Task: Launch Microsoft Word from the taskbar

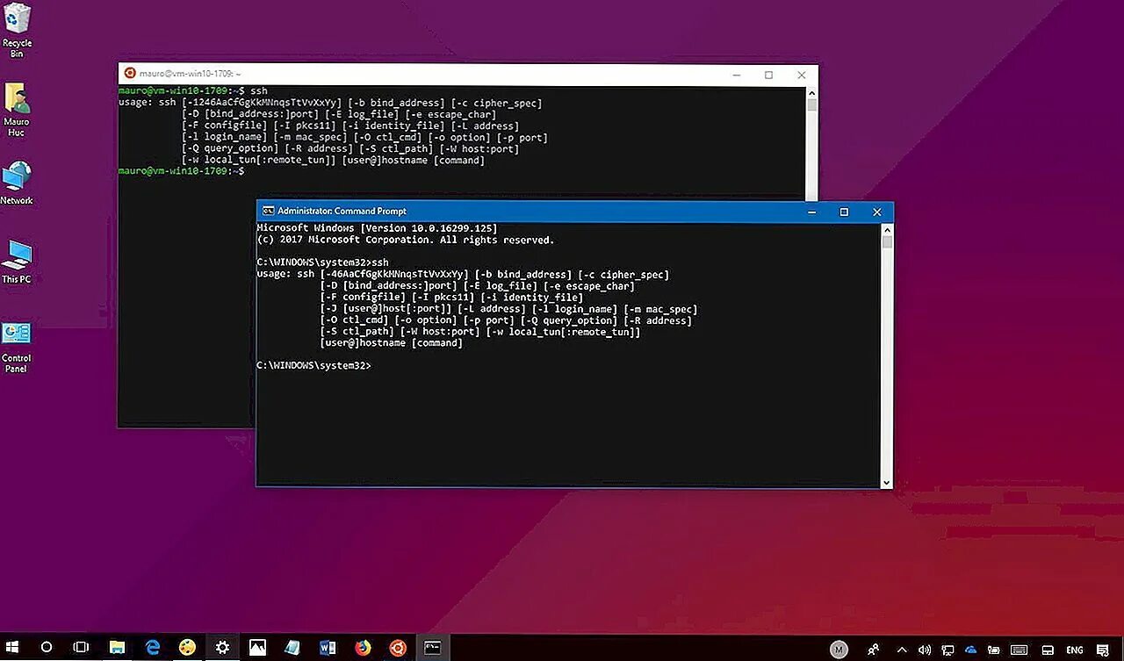Action: tap(328, 648)
